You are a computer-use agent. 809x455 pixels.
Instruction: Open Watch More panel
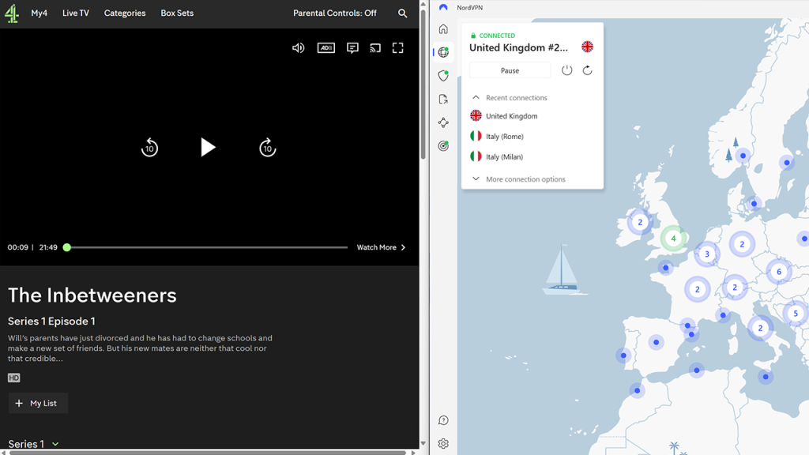point(382,247)
